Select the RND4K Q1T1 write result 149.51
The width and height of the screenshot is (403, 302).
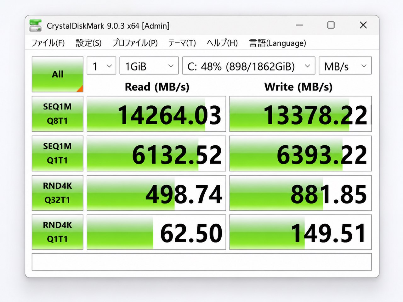pyautogui.click(x=301, y=232)
